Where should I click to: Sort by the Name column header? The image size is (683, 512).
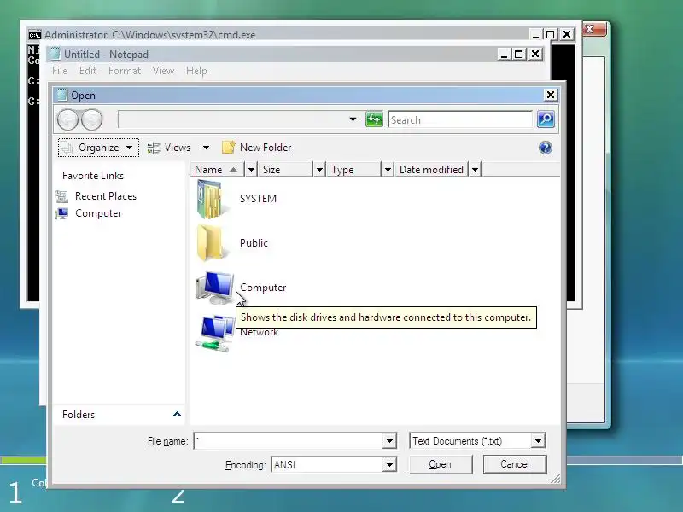218,169
